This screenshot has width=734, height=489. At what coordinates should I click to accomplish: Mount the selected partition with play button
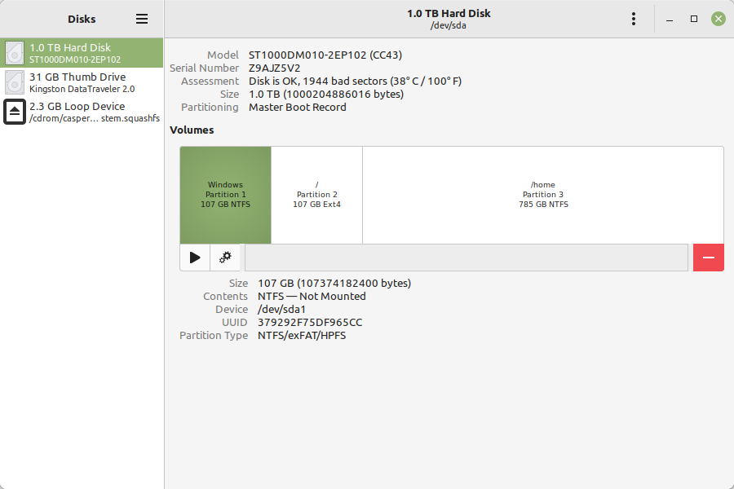[x=195, y=258]
